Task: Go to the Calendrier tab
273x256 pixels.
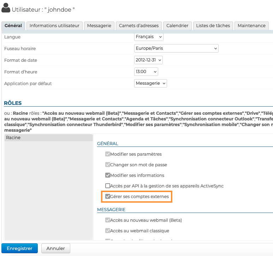Action: pos(177,26)
